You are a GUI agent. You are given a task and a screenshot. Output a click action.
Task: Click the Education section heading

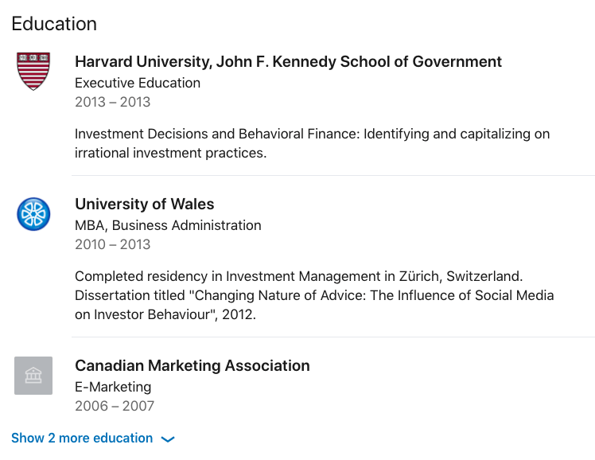(x=54, y=24)
